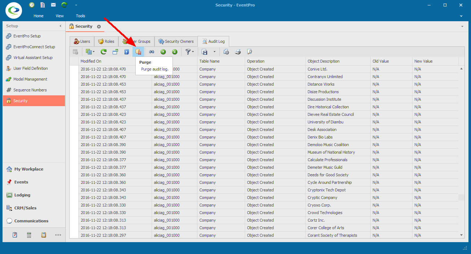Open the document tab list dropdown arrow

coord(462,27)
